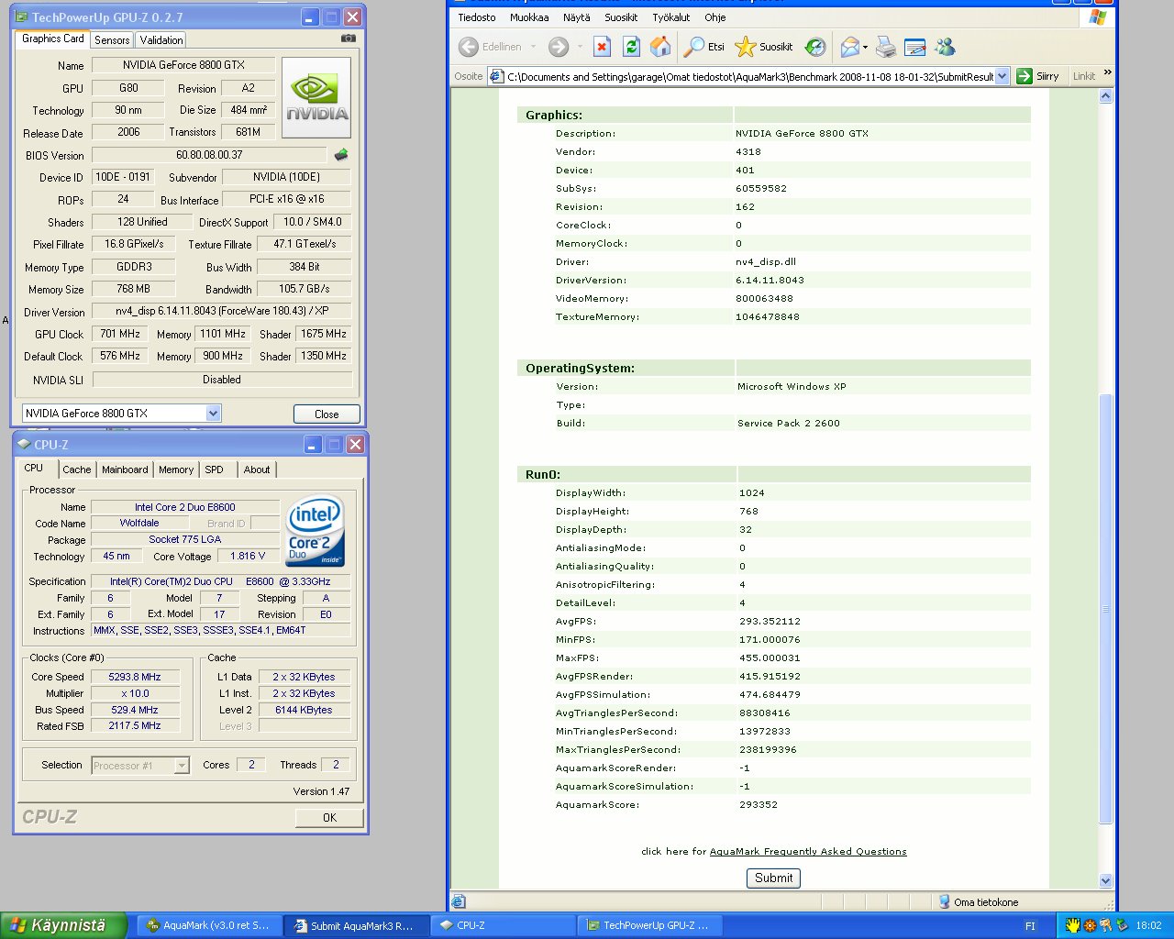Click the address bar path field
Viewport: 1174px width, 939px height.
point(749,76)
